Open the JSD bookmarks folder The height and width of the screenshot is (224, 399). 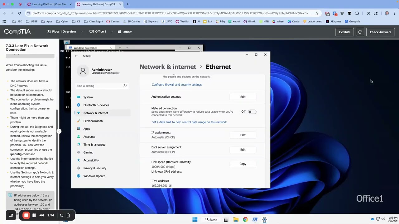[x=17, y=21]
